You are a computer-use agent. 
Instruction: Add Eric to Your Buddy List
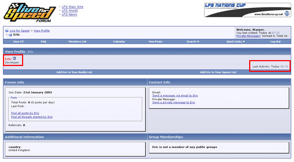pos(74,72)
